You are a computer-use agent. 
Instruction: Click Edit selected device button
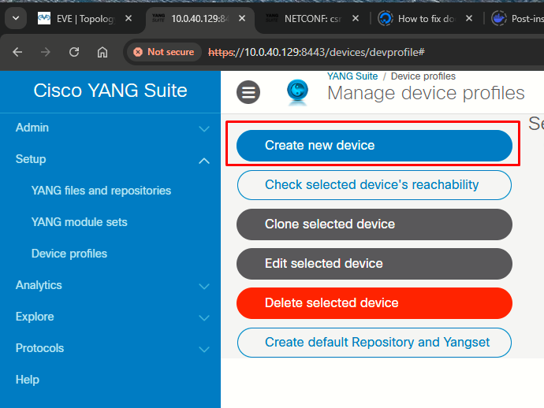374,264
